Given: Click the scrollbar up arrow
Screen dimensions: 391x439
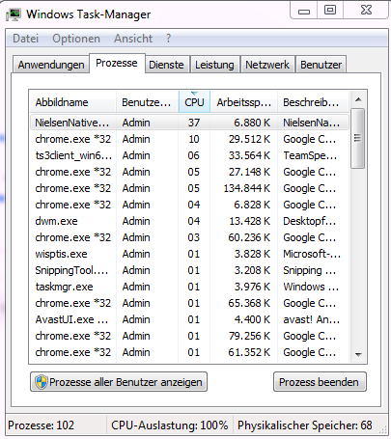Looking at the screenshot, I should (x=358, y=99).
